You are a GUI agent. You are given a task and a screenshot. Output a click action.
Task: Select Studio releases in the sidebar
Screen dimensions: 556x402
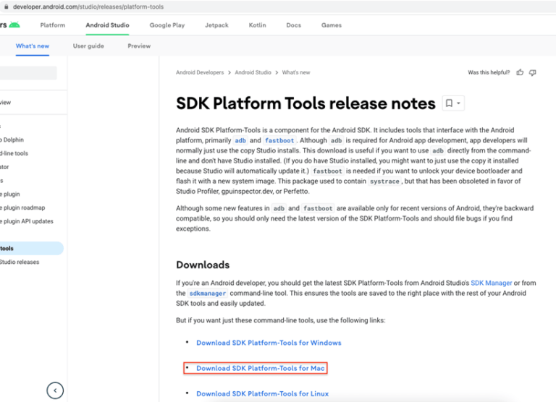20,262
